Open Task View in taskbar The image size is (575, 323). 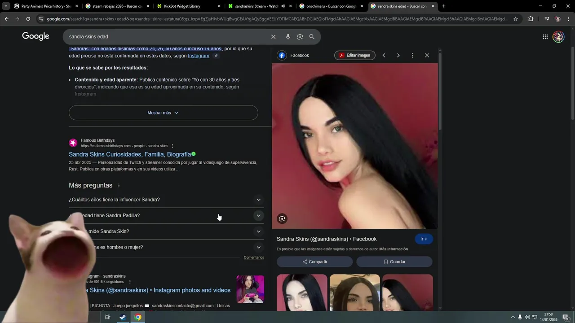(x=107, y=317)
